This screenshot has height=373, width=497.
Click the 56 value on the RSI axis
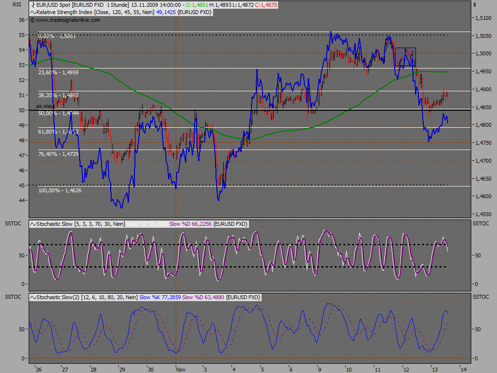[x=21, y=20]
